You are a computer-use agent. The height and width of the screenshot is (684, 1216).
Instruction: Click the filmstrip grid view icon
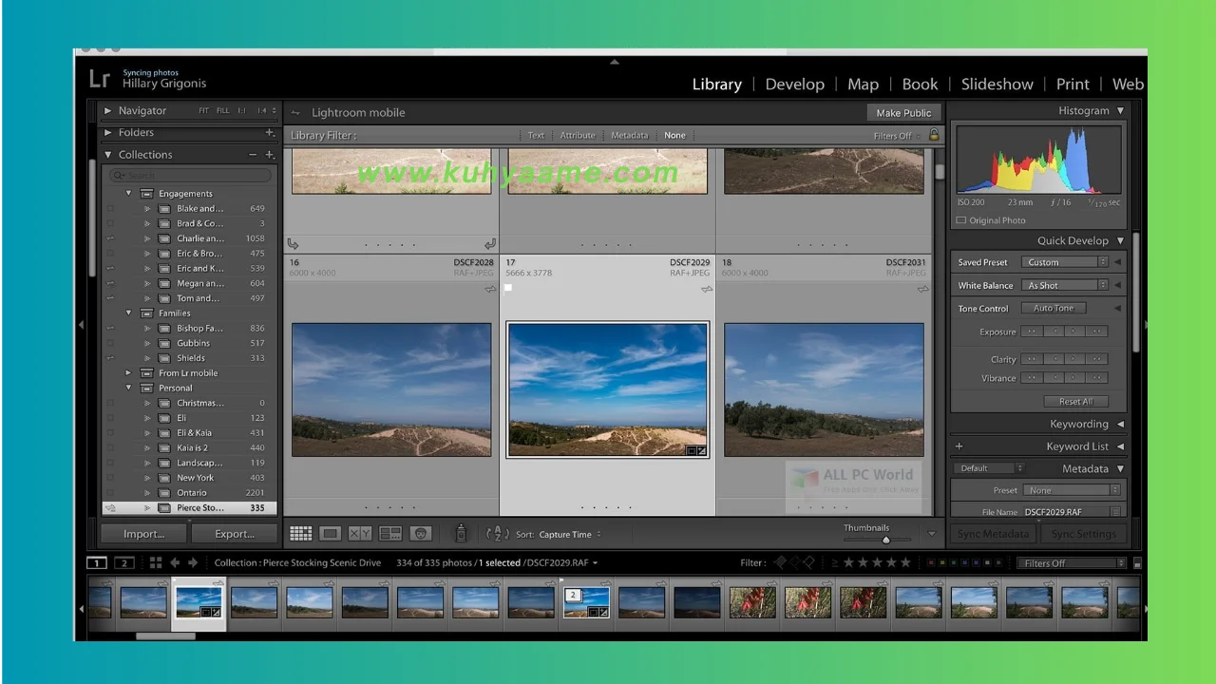156,562
